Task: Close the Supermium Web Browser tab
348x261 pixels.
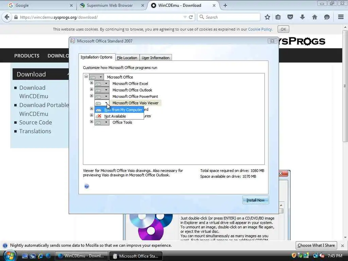Action: (x=143, y=5)
